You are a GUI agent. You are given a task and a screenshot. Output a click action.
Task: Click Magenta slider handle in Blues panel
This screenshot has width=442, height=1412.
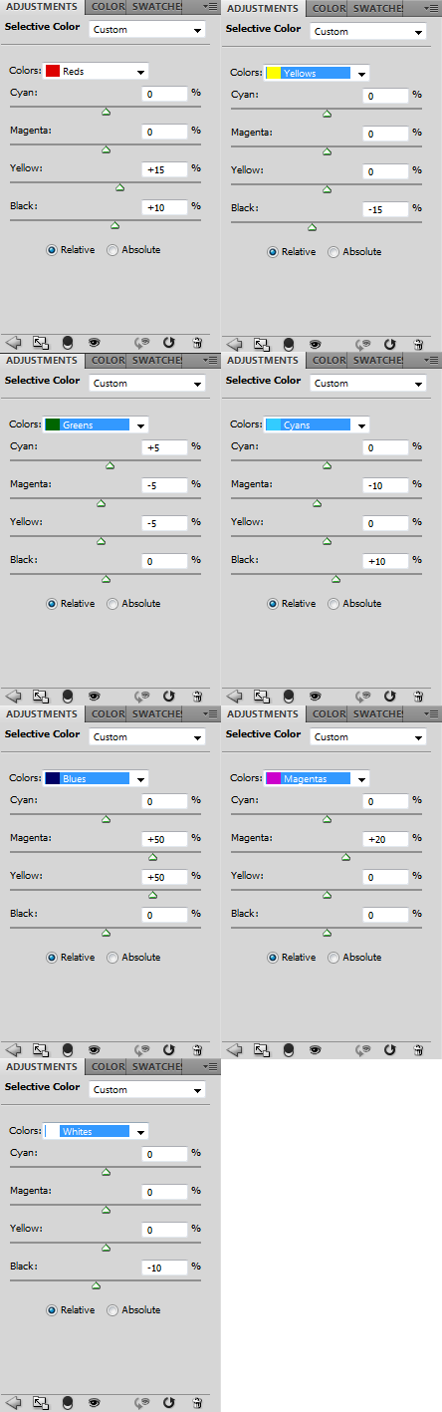pos(152,857)
